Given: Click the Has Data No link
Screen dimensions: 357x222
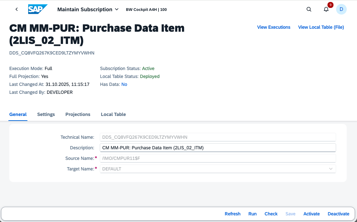Looking at the screenshot, I should 124,84.
